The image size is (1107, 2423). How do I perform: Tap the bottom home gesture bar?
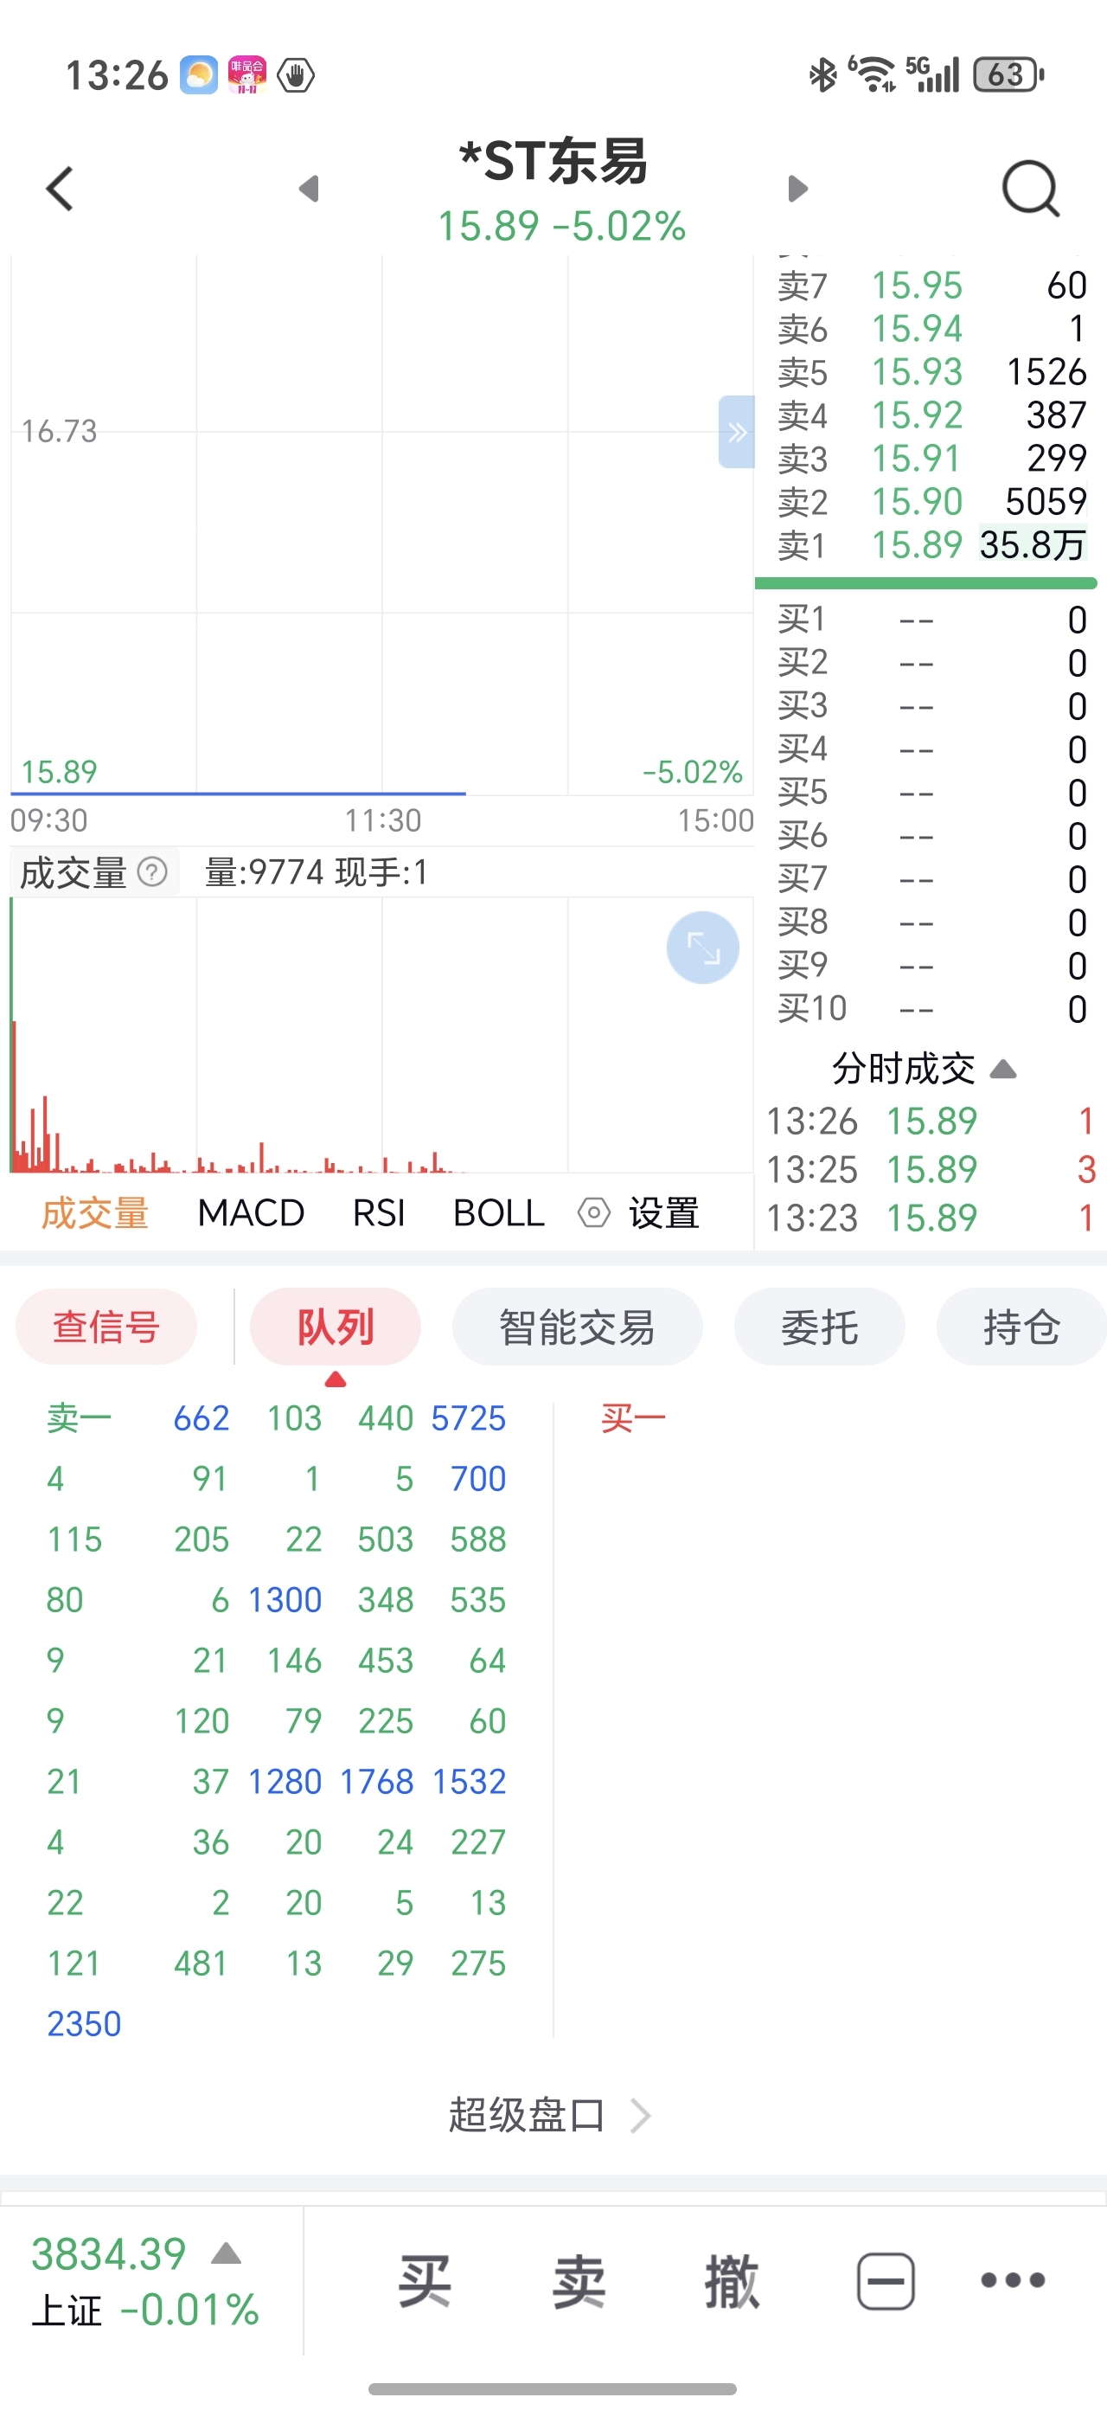(x=553, y=2388)
